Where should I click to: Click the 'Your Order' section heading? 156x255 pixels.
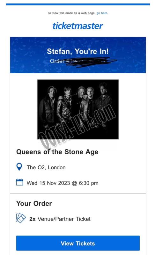pos(34,203)
